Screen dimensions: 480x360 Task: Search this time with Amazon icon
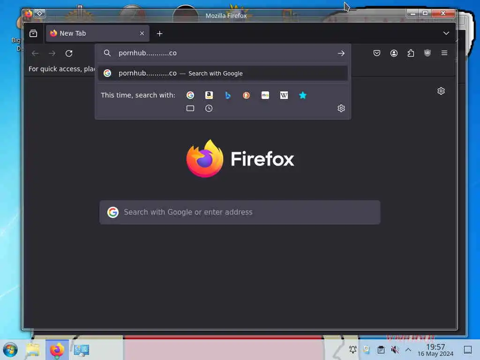(209, 95)
